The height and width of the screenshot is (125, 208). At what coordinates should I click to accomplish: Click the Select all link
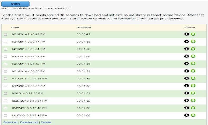point(10,122)
